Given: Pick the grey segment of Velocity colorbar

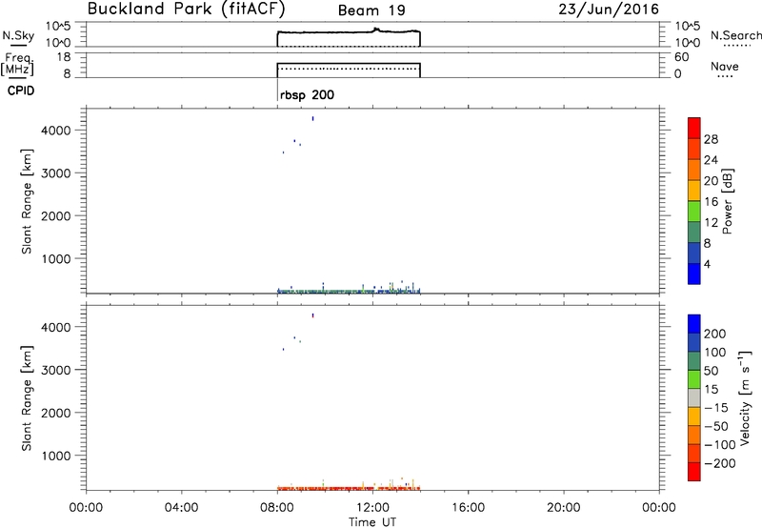Looking at the screenshot, I should click(x=694, y=397).
